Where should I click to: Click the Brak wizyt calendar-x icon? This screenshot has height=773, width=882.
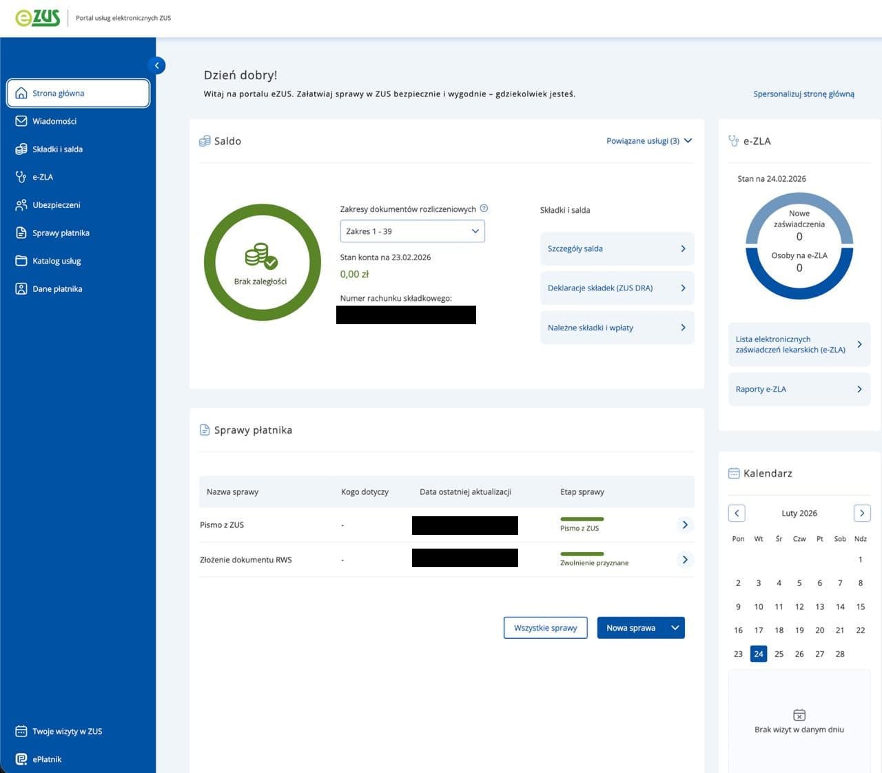(799, 715)
